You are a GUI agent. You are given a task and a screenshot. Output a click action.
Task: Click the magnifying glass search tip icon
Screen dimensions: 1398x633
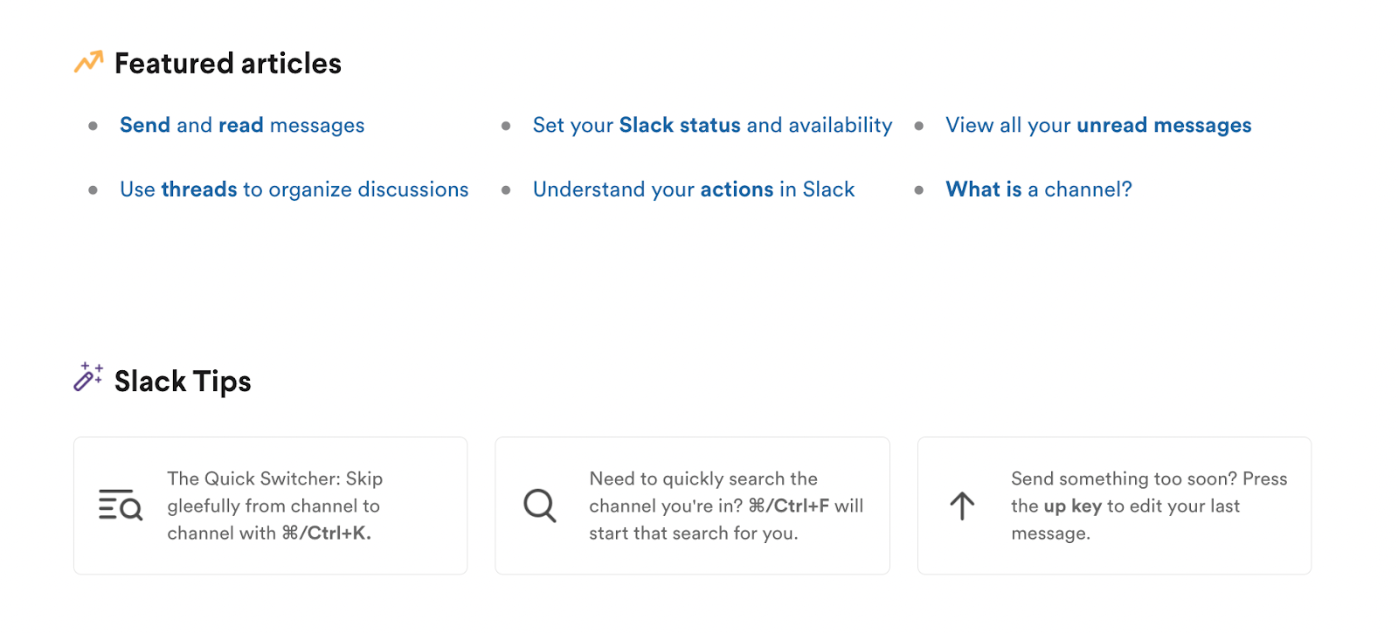click(540, 506)
